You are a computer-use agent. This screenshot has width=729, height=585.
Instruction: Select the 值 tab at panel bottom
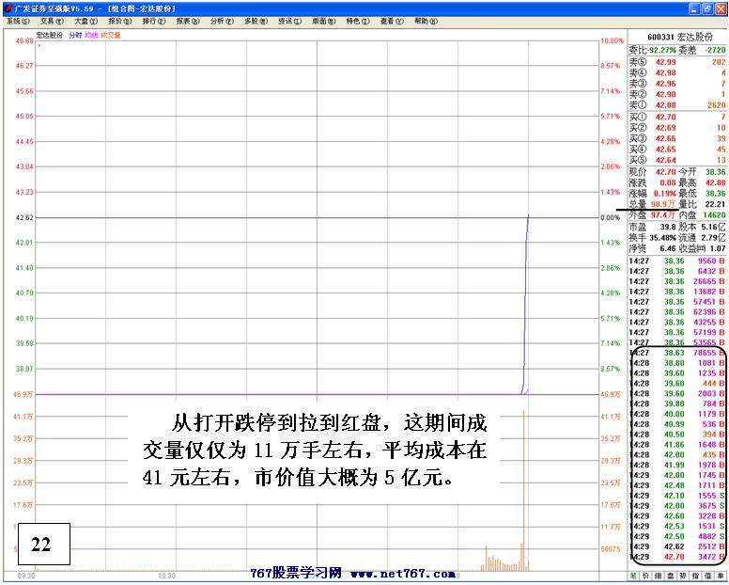pyautogui.click(x=708, y=576)
